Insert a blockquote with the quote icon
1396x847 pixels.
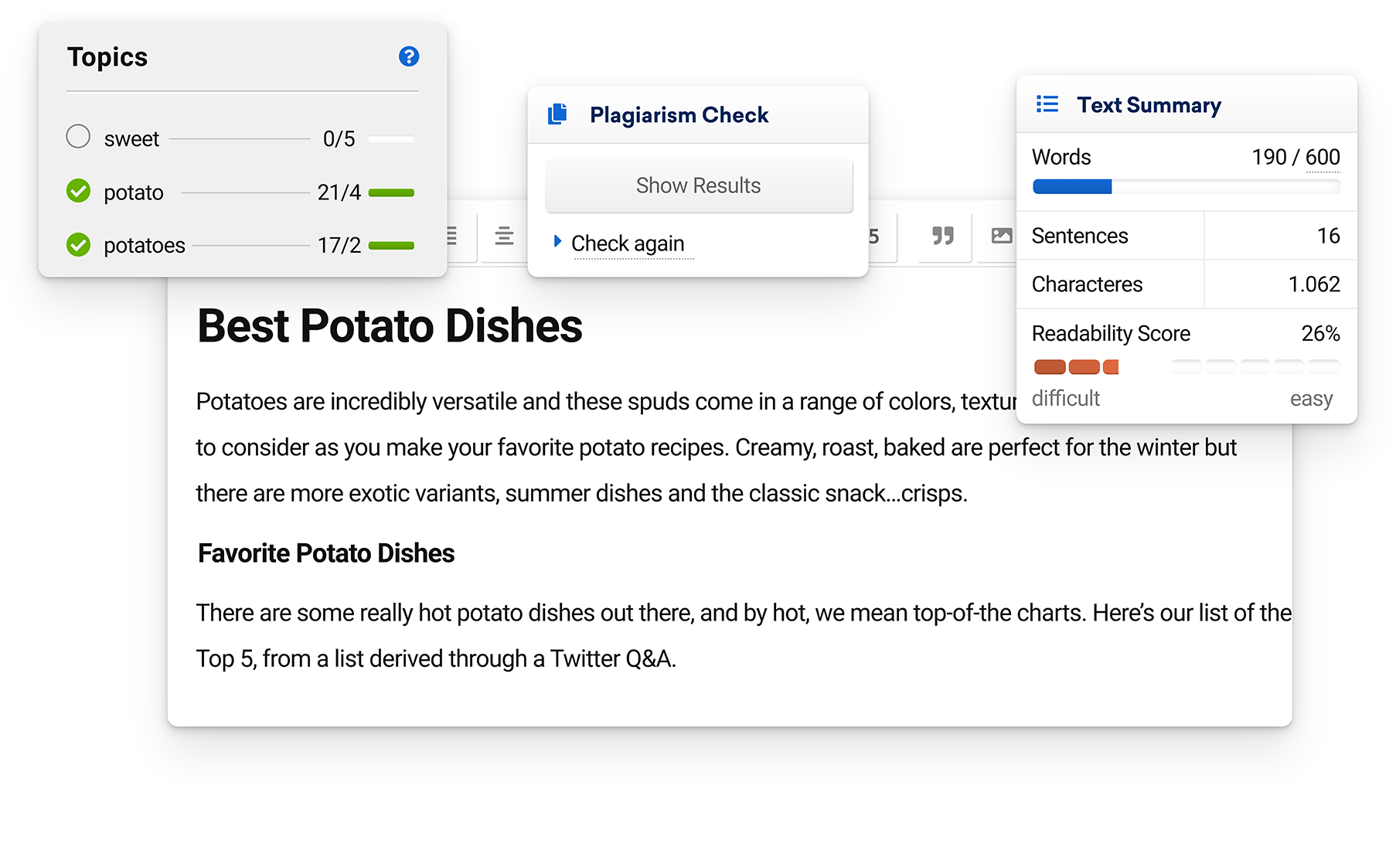point(942,236)
